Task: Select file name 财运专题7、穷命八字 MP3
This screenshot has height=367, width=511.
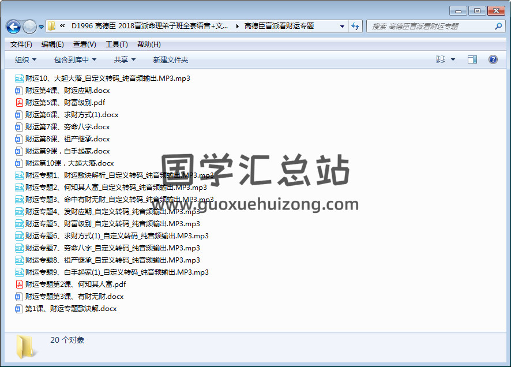Action: click(112, 248)
